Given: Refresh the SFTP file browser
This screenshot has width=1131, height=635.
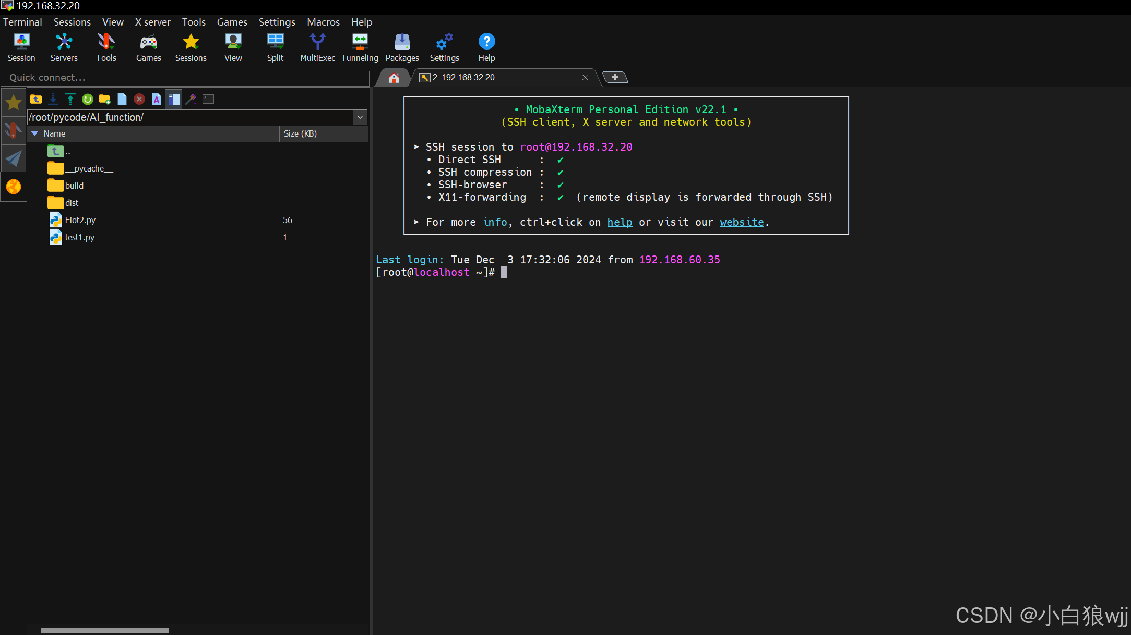Looking at the screenshot, I should 88,99.
